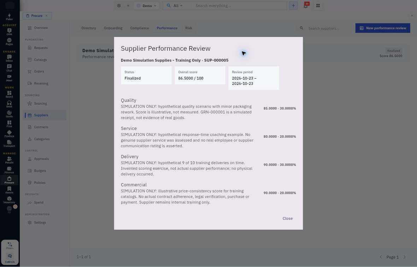417x267 pixels.
Task: Open People module icon
Action: click(9, 160)
